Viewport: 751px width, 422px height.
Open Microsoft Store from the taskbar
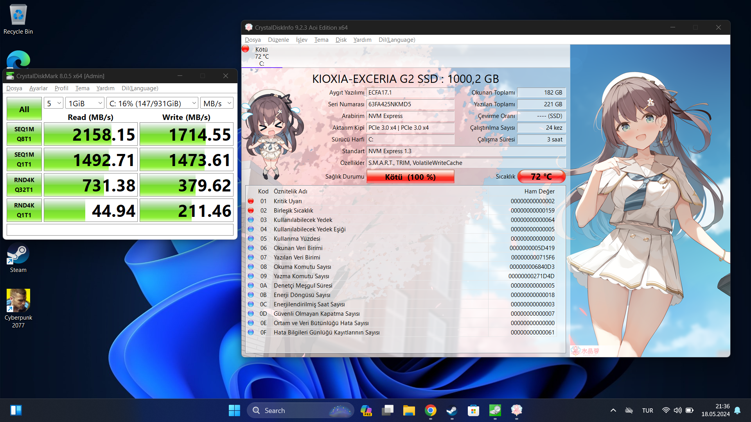pyautogui.click(x=474, y=410)
